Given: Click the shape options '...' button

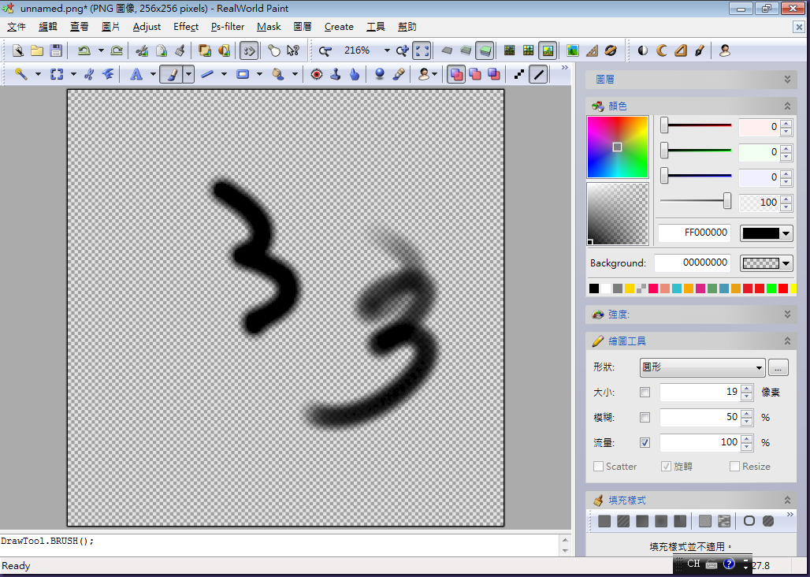Looking at the screenshot, I should coord(778,367).
